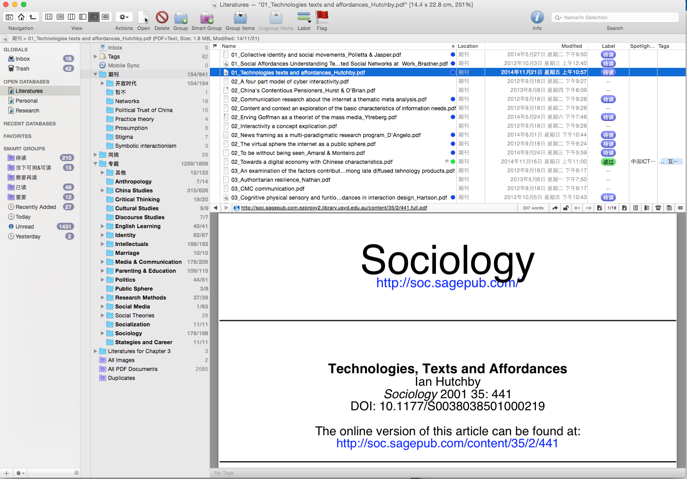687x479 pixels.
Task: Switch to icon view in View group
Action: [x=49, y=17]
